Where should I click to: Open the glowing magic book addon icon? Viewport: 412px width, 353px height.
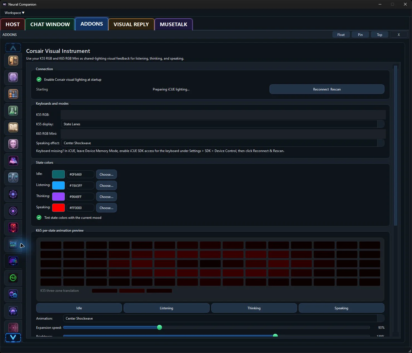pos(13,161)
